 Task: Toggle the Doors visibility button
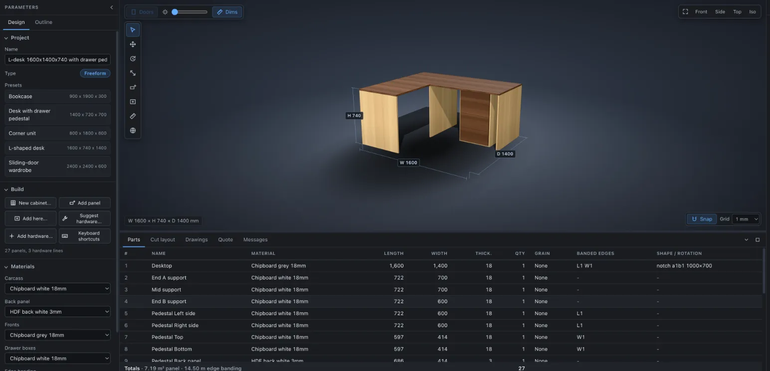(142, 12)
